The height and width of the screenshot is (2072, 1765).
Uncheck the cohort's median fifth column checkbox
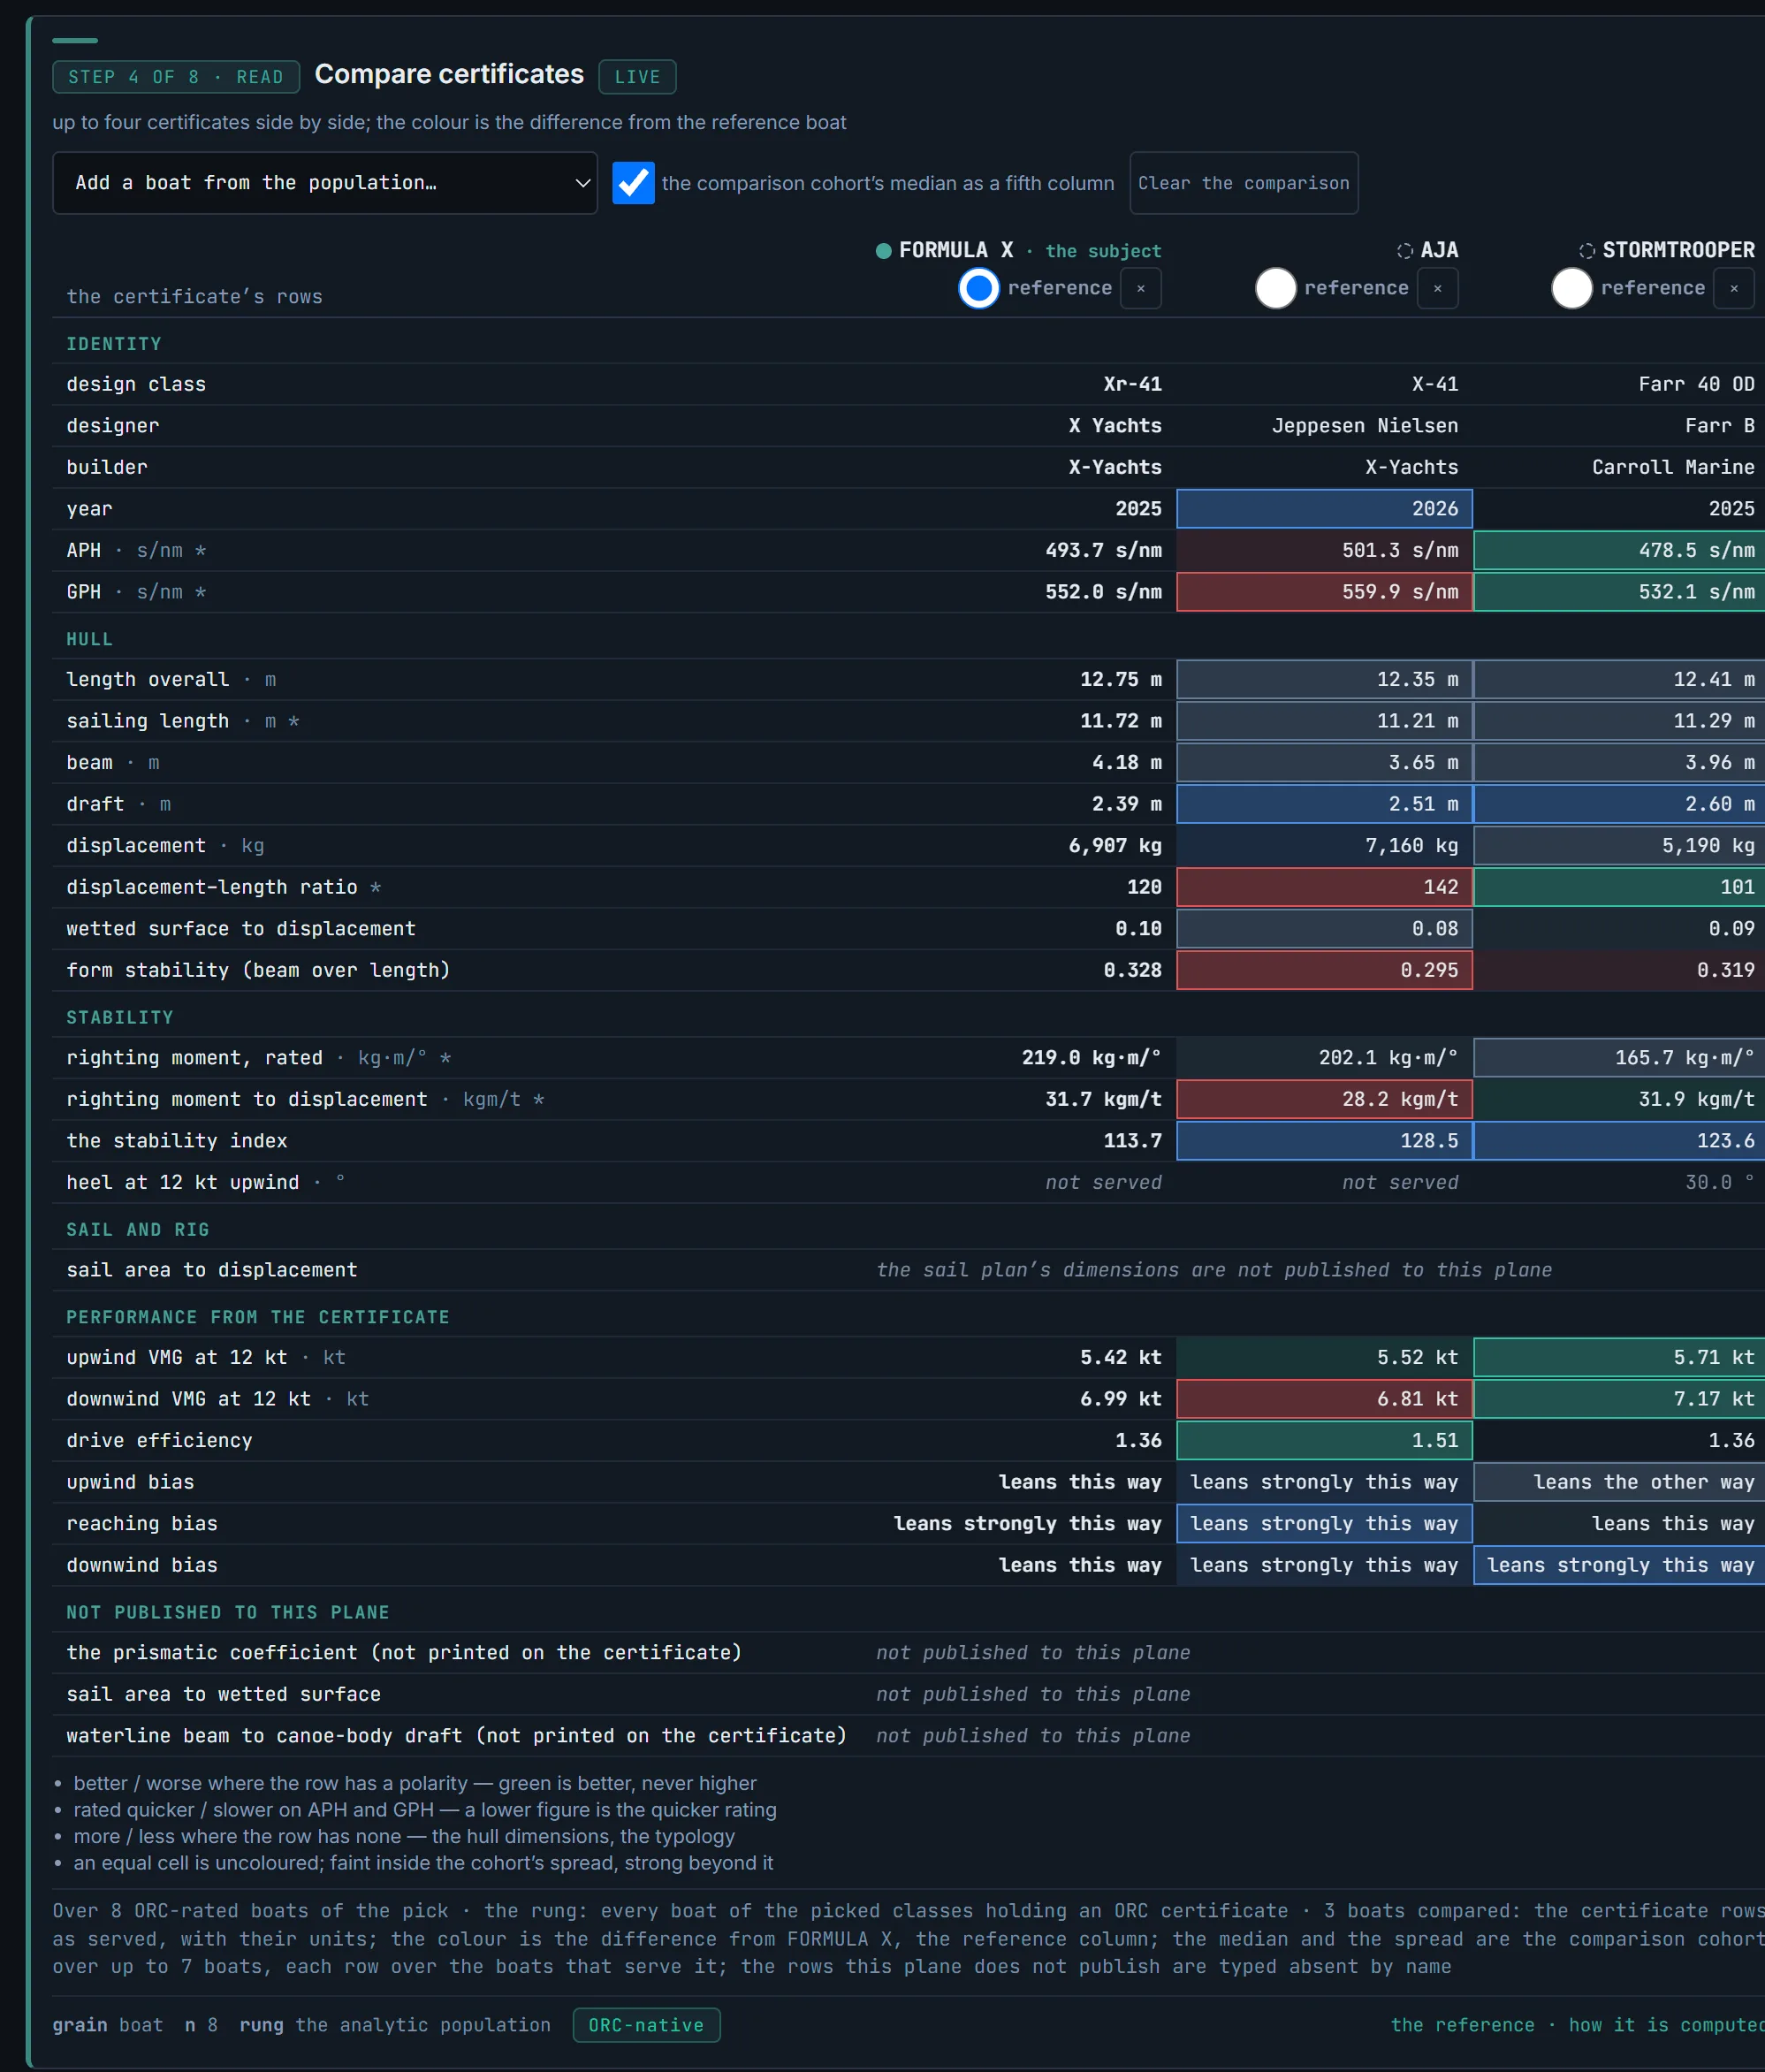click(633, 183)
